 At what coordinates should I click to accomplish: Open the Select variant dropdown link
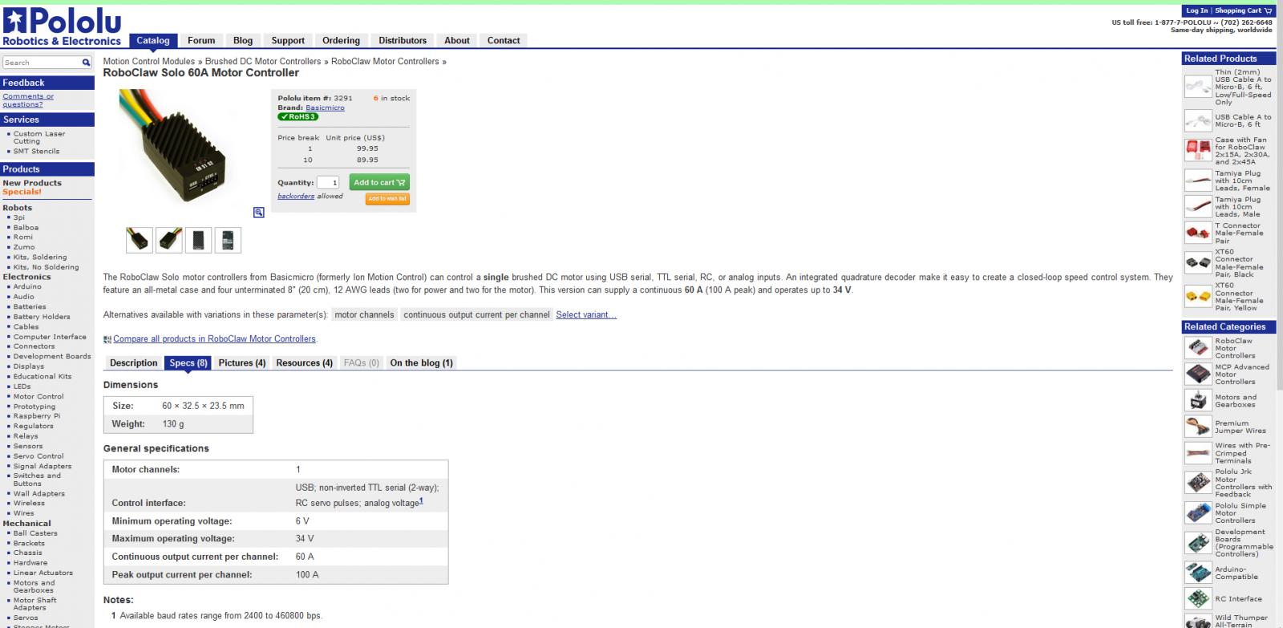pyautogui.click(x=586, y=314)
